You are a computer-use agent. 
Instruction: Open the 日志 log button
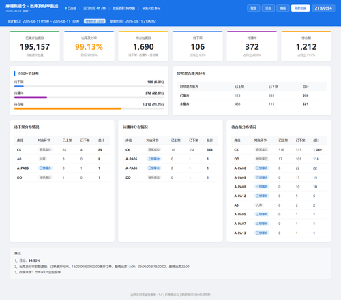[268, 8]
